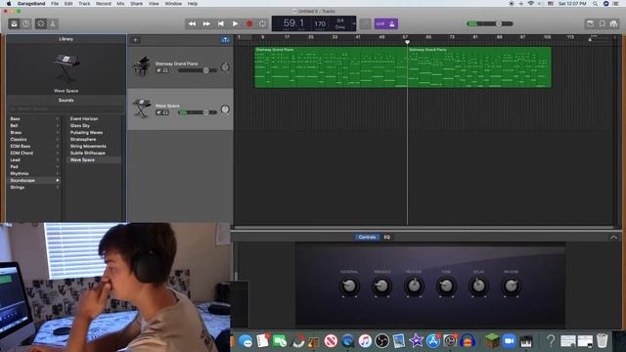The height and width of the screenshot is (352, 626).
Task: Open the Track menu
Action: 84,4
